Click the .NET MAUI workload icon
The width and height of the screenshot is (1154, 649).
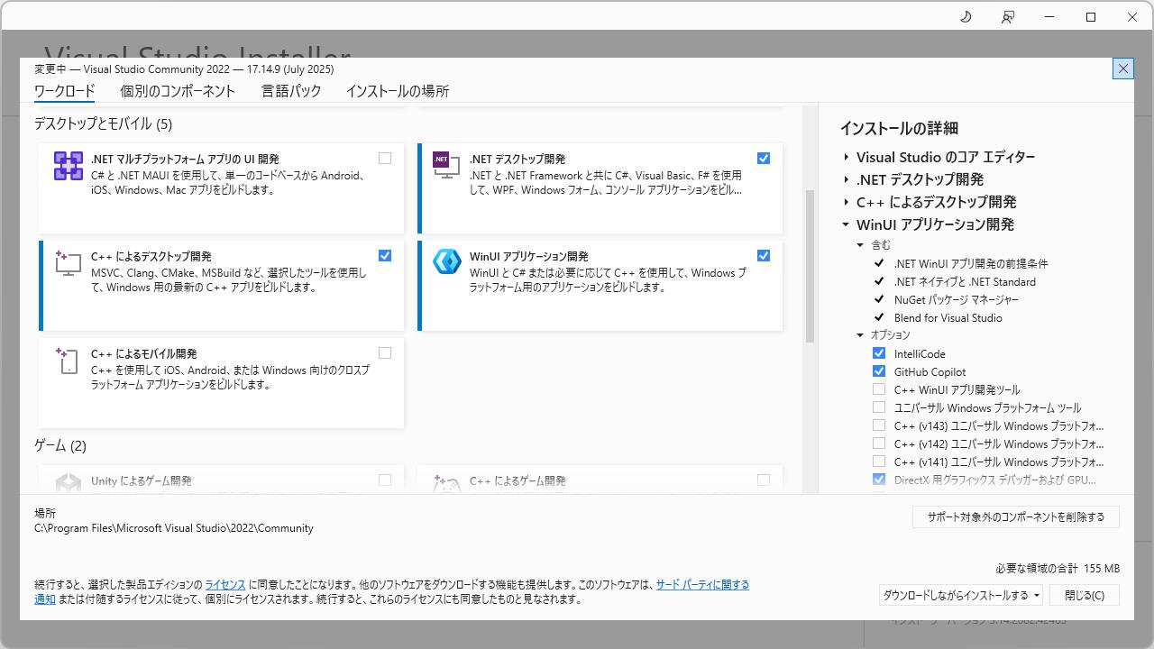(69, 166)
